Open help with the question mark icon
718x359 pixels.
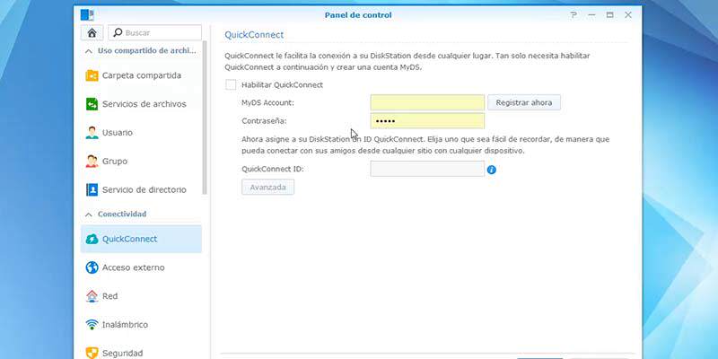pos(574,15)
